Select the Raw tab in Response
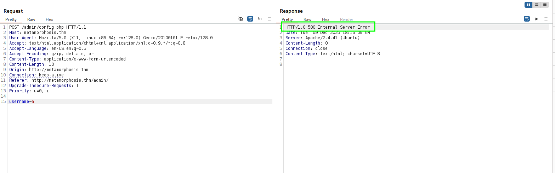The height and width of the screenshot is (173, 555). (307, 19)
